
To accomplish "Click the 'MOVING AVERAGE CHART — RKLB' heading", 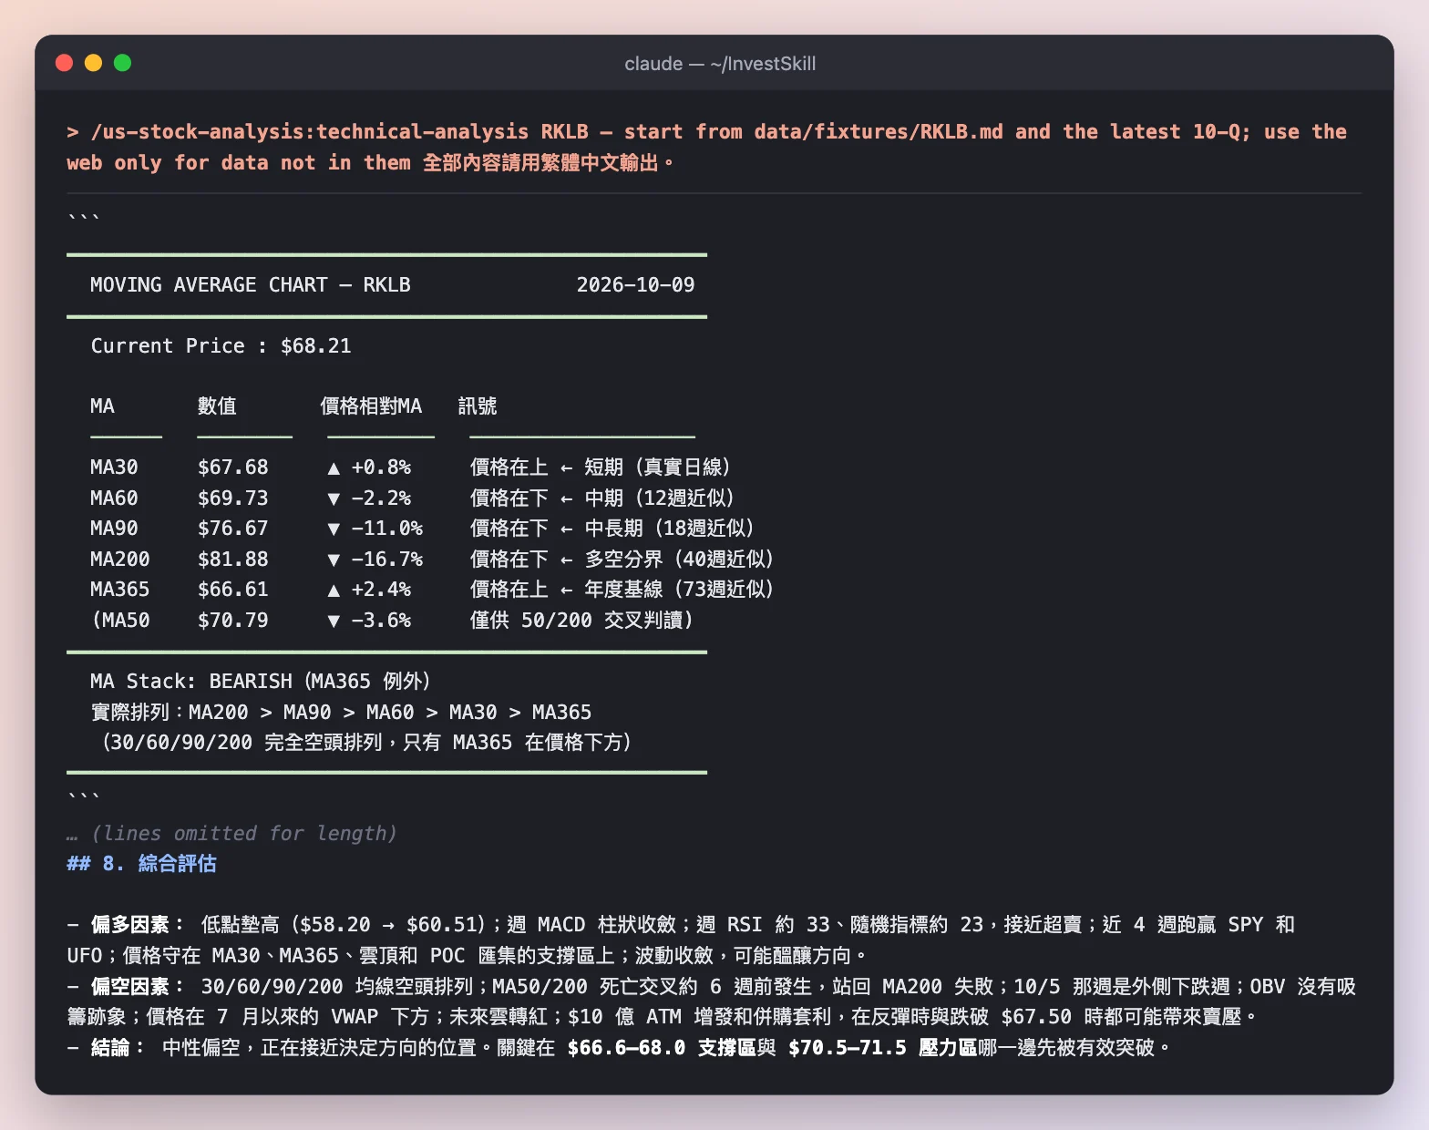I will [251, 285].
